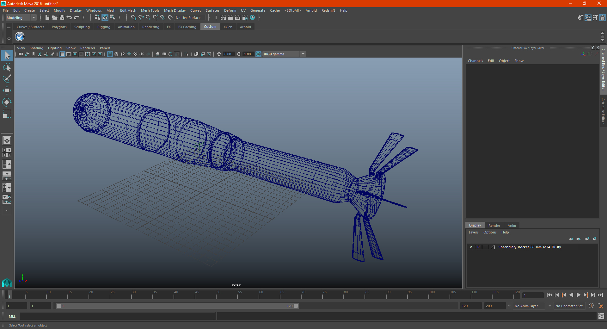This screenshot has width=607, height=329.
Task: Move layer down in list
Action: click(x=579, y=239)
